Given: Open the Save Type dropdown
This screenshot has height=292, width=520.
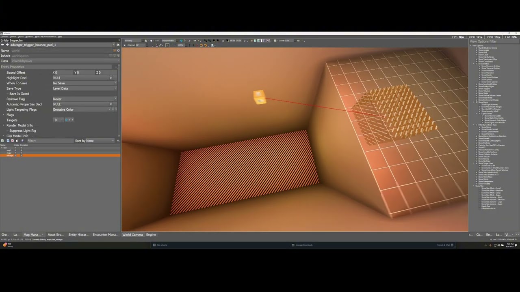Looking at the screenshot, I should point(84,88).
